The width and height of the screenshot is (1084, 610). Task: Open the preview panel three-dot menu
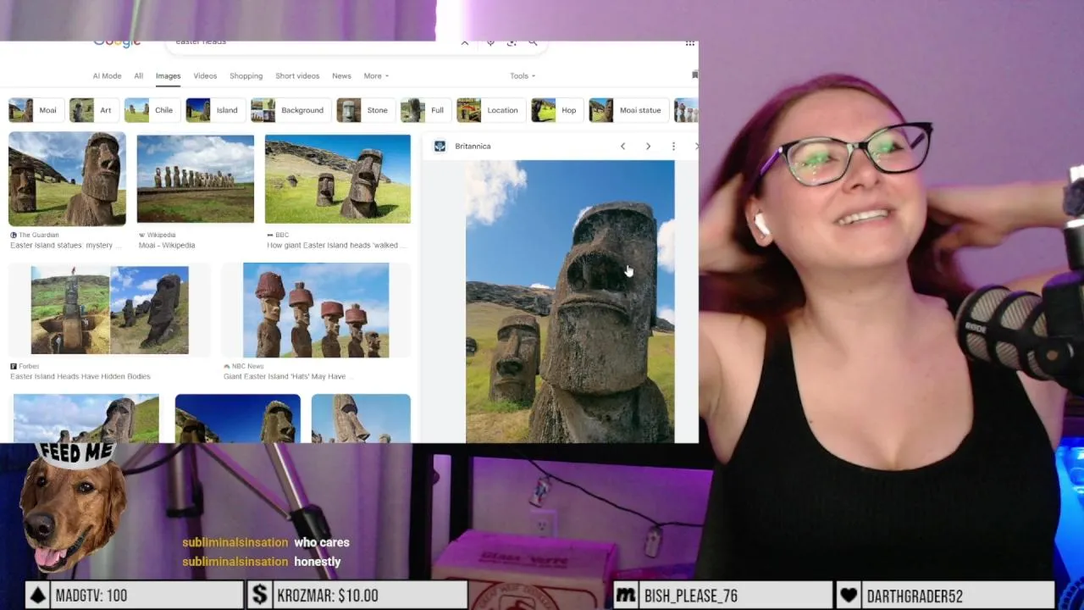click(673, 147)
